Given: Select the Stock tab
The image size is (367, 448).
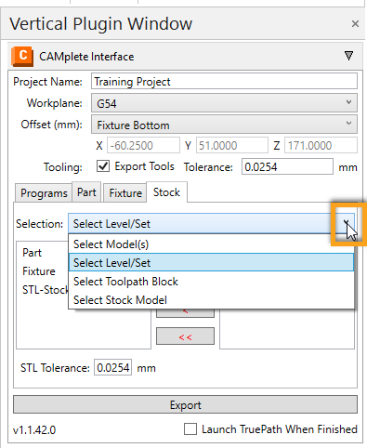Looking at the screenshot, I should [x=166, y=192].
